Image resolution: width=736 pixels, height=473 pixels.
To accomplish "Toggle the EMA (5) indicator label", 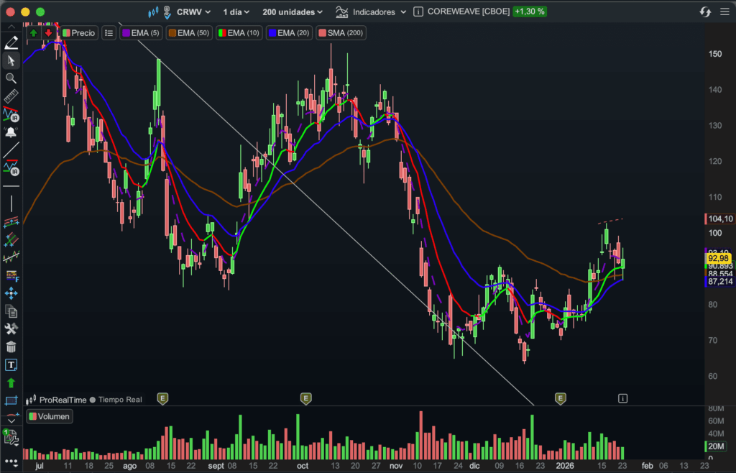I will (141, 33).
